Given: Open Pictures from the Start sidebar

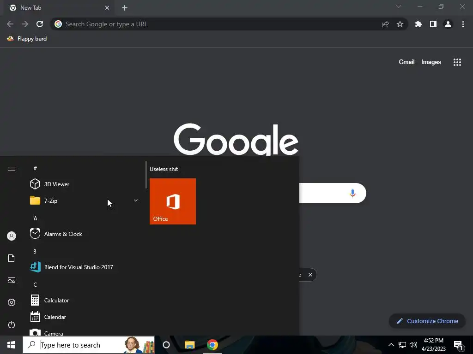Looking at the screenshot, I should coord(12,280).
